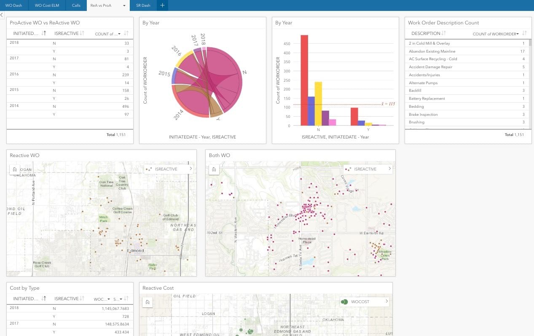The image size is (534, 336).
Task: Click the 148,575.8634 cost value
Action: click(117, 324)
